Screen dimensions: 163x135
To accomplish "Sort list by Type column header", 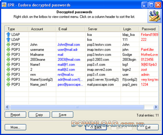I will [x=17, y=29].
